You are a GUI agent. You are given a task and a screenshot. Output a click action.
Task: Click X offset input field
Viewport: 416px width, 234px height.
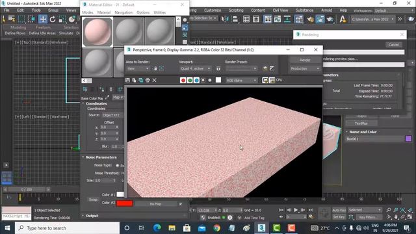[x=107, y=127]
